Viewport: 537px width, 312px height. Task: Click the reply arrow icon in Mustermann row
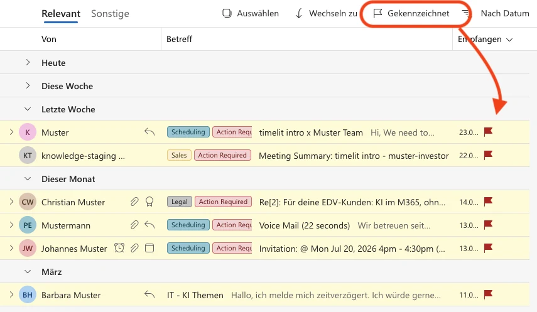(149, 225)
